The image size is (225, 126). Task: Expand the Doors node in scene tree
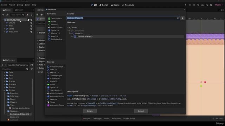tap(5, 29)
